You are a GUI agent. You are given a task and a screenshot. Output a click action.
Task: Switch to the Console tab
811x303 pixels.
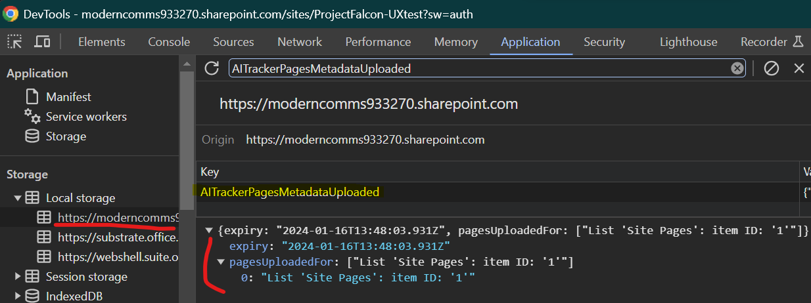click(169, 42)
